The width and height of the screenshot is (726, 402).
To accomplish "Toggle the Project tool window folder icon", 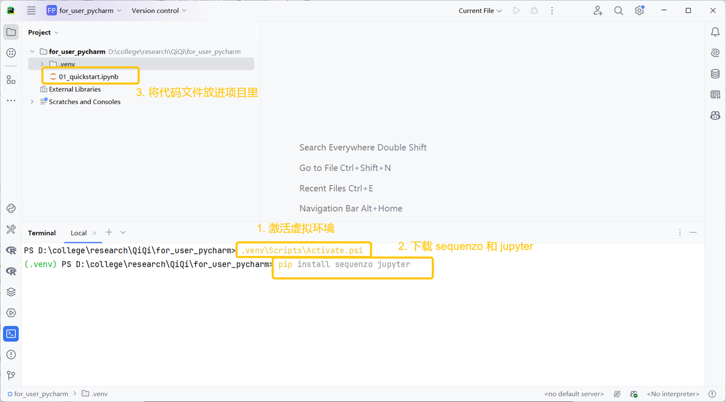I will [11, 32].
